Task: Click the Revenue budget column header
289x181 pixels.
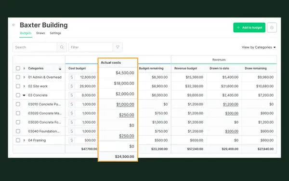Action: pyautogui.click(x=185, y=69)
